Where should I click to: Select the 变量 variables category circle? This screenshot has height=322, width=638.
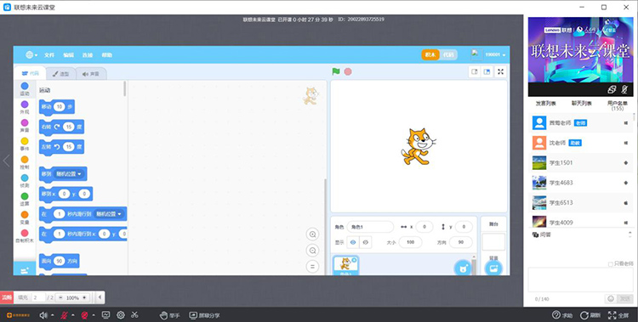[x=25, y=215]
